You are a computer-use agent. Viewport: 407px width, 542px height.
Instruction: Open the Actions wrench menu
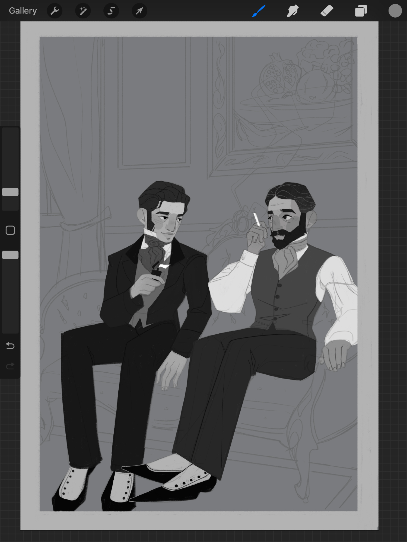(x=55, y=11)
